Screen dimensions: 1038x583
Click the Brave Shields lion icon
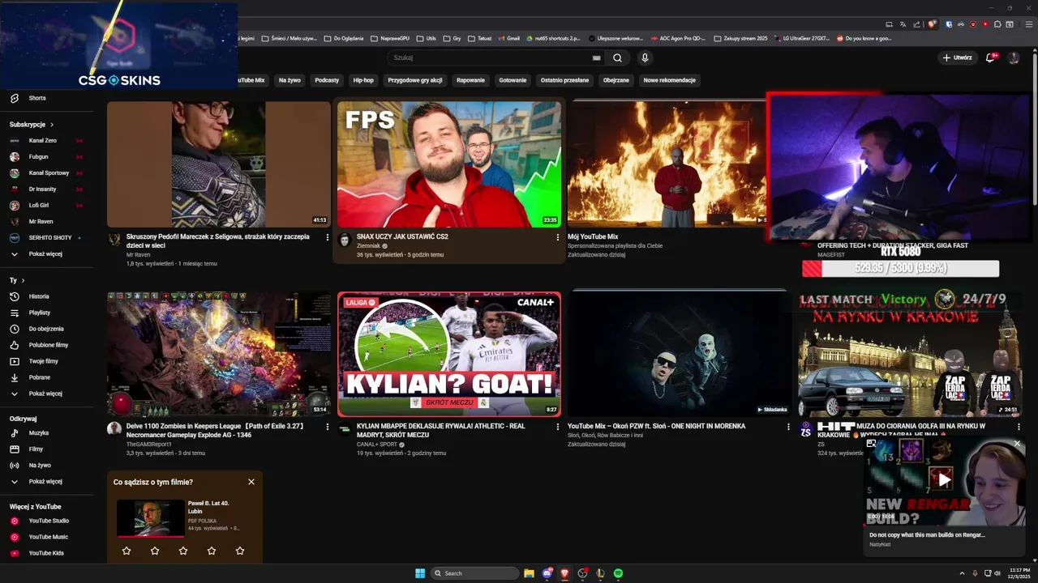click(x=932, y=24)
